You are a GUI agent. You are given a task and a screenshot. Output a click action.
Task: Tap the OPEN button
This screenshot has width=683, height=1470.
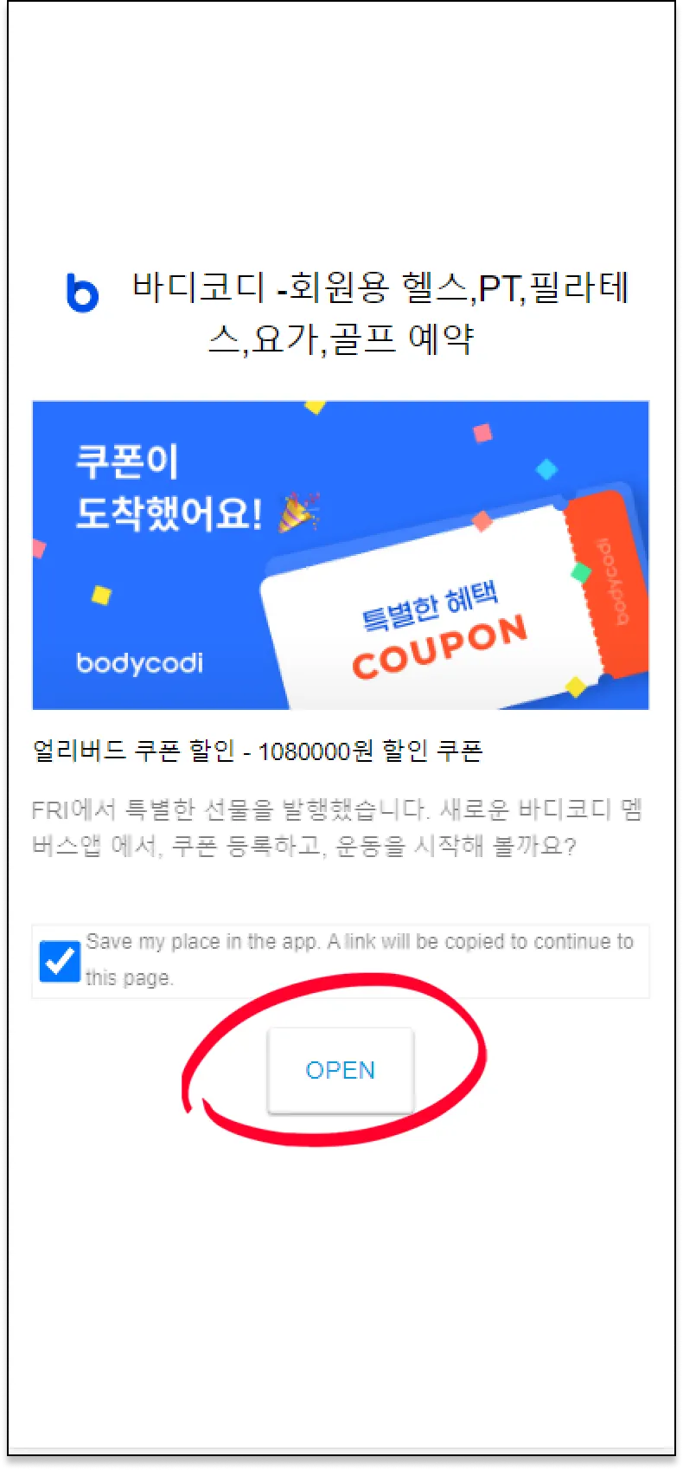(x=341, y=1070)
